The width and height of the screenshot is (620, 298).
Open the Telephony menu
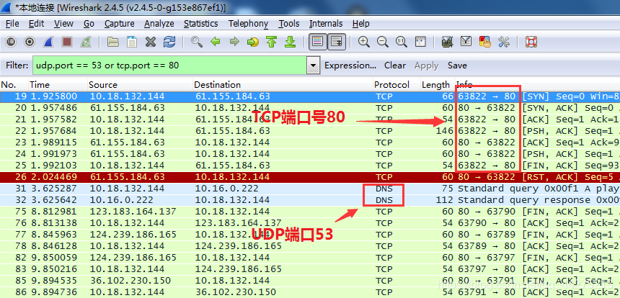click(248, 24)
